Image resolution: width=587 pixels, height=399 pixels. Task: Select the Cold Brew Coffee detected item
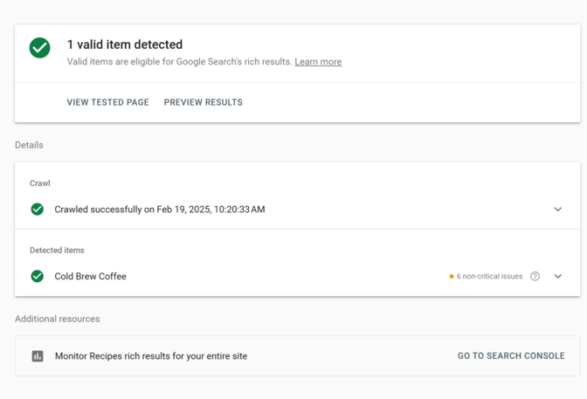click(90, 277)
